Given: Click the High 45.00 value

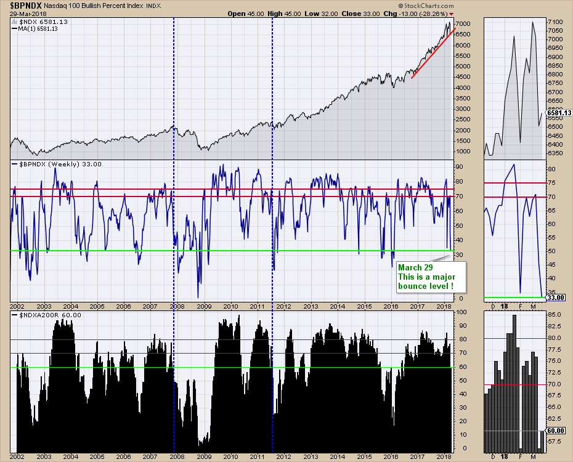Looking at the screenshot, I should 284,14.
